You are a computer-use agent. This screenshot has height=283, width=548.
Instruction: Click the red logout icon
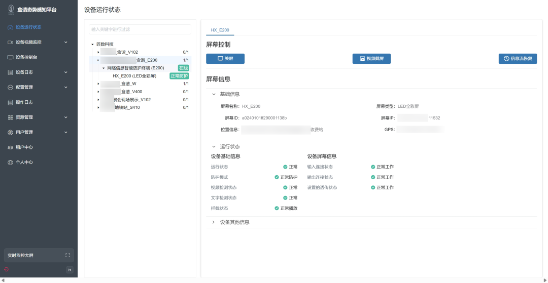(x=6, y=269)
